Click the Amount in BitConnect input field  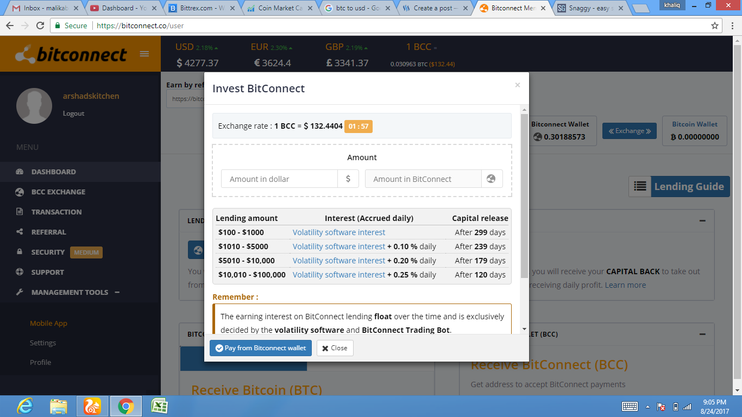coord(423,179)
